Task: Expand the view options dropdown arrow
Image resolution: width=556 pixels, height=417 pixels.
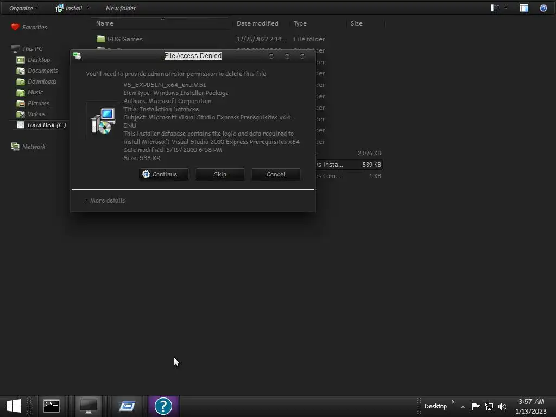Action: pos(506,8)
